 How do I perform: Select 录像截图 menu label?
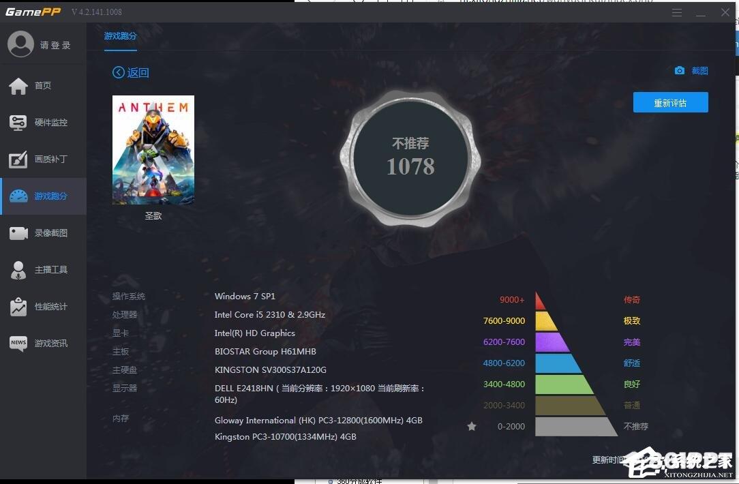[51, 233]
